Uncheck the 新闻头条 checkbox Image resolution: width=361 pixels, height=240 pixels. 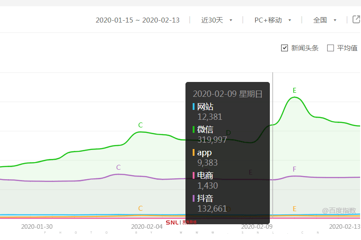pyautogui.click(x=284, y=48)
